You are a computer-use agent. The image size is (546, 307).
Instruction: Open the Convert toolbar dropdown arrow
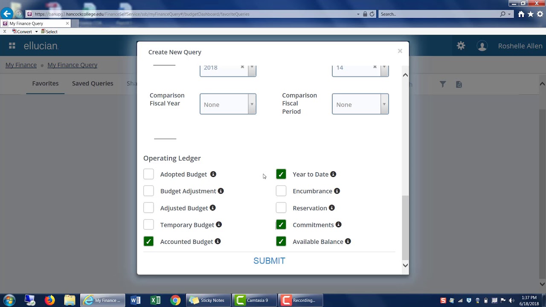(x=36, y=32)
